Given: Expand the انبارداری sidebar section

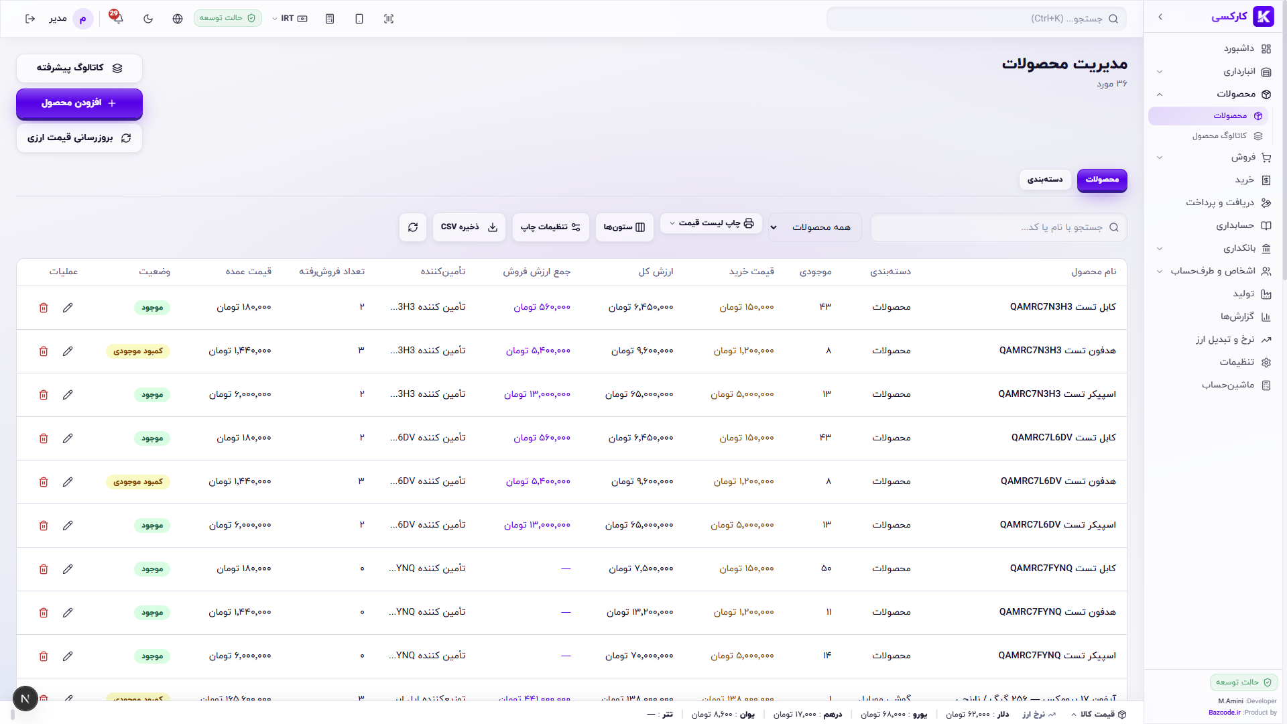Looking at the screenshot, I should coord(1214,72).
